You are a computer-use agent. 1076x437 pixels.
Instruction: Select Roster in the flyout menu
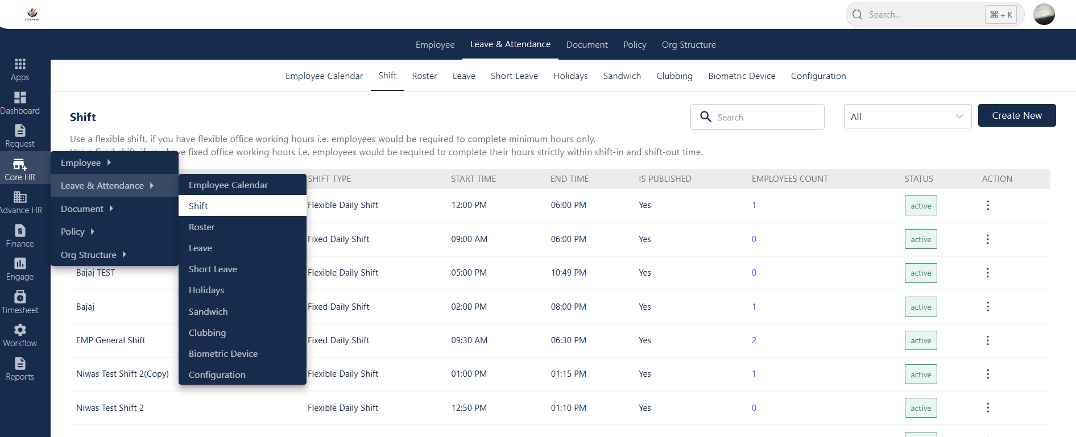[202, 227]
